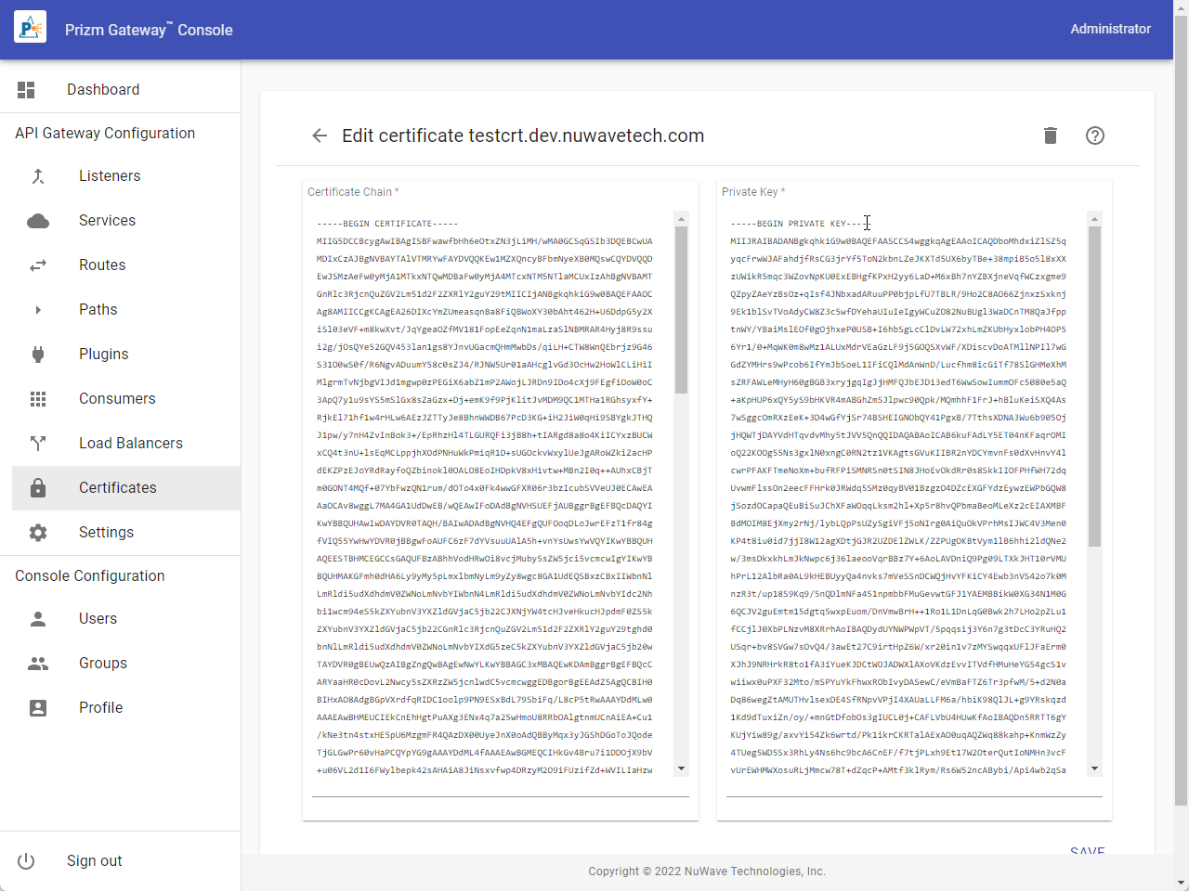Click the back arrow beside Edit certificate
The image size is (1189, 891).
pos(320,136)
